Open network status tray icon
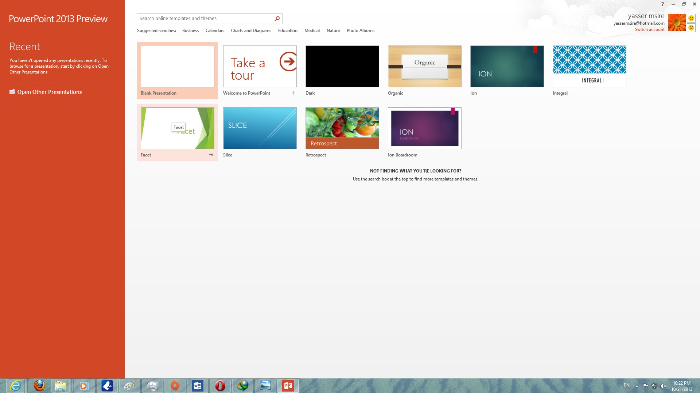Viewport: 700px width, 393px height. (x=654, y=386)
